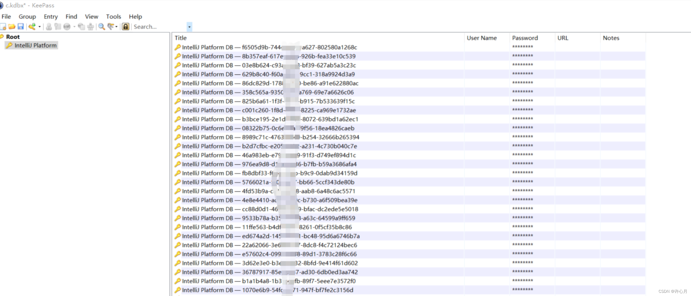The height and width of the screenshot is (296, 691).
Task: Open the Help menu
Action: [135, 16]
